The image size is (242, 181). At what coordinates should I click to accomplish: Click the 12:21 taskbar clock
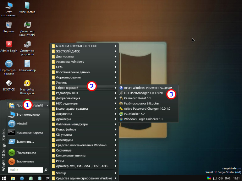click(x=236, y=178)
